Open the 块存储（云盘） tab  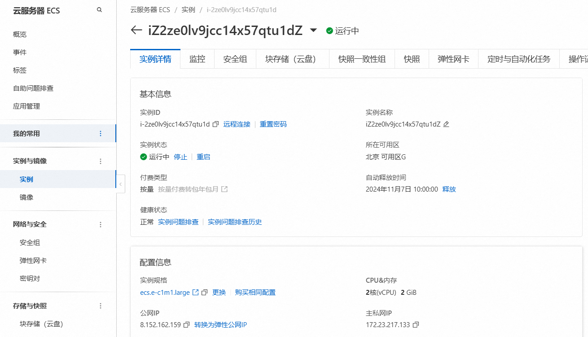pos(293,59)
